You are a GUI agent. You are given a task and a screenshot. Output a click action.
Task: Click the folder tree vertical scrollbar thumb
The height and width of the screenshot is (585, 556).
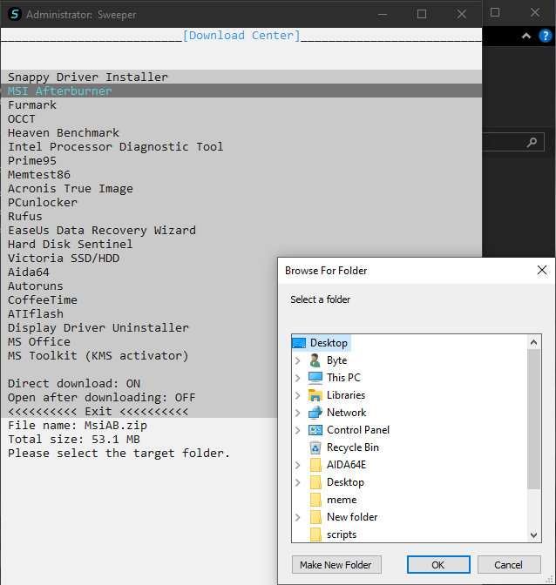point(533,419)
